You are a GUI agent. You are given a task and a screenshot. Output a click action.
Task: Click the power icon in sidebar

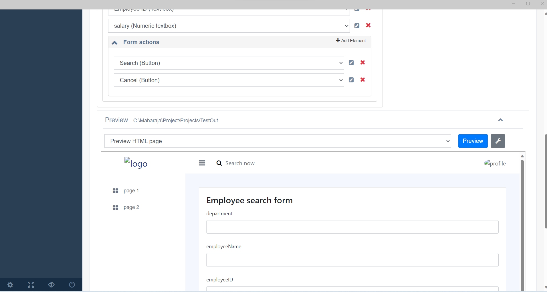click(x=72, y=285)
